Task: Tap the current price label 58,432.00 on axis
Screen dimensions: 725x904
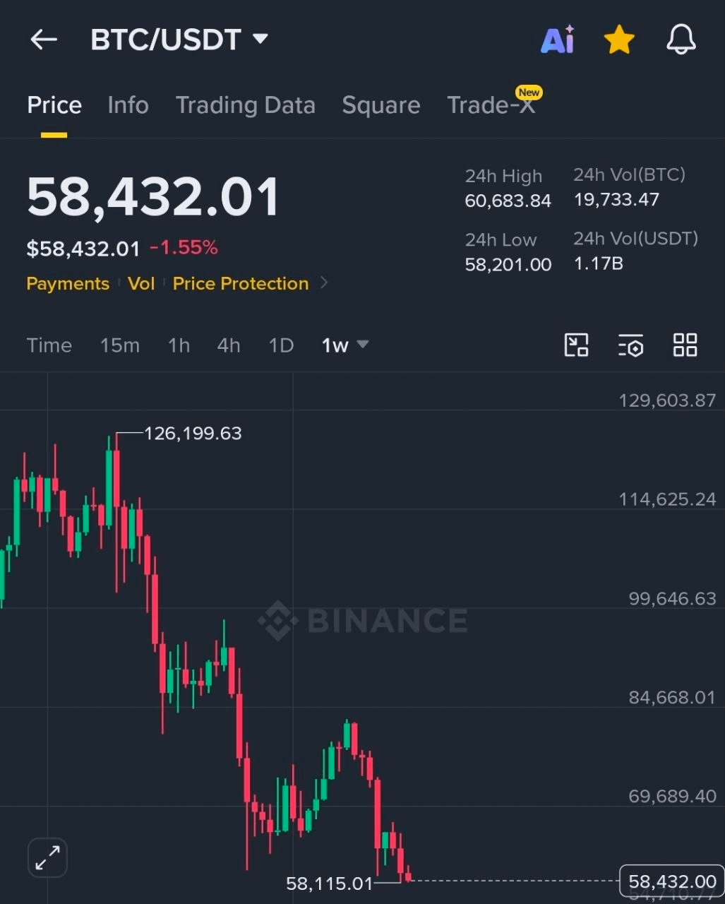Action: click(x=671, y=881)
